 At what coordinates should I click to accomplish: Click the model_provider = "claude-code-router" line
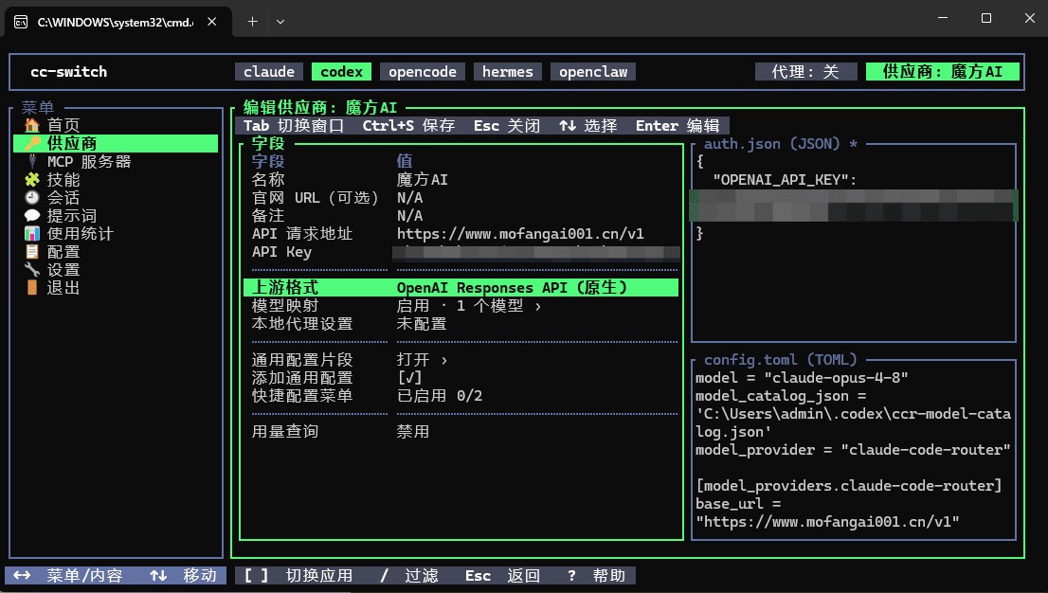click(x=853, y=449)
